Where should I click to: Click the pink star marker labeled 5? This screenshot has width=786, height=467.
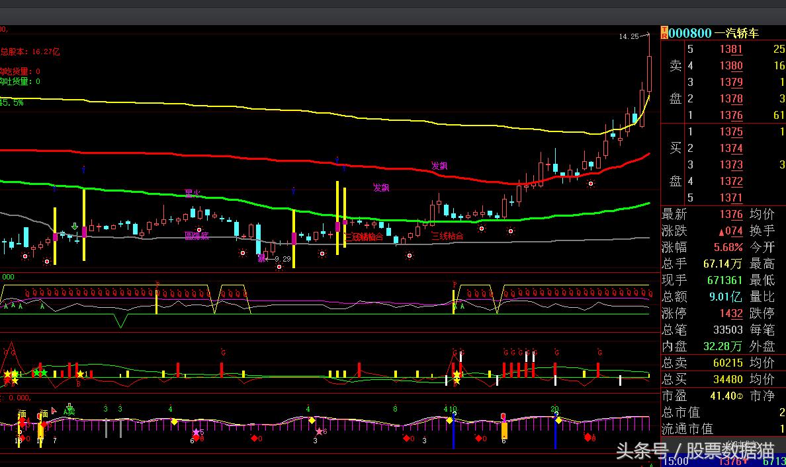[196, 432]
